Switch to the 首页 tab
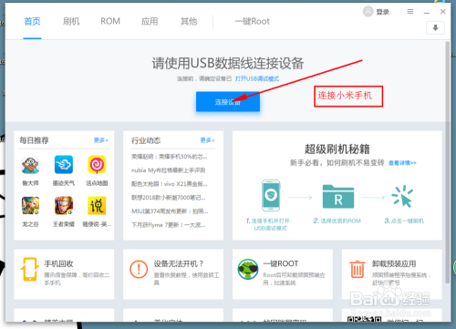This screenshot has width=456, height=329. (32, 21)
